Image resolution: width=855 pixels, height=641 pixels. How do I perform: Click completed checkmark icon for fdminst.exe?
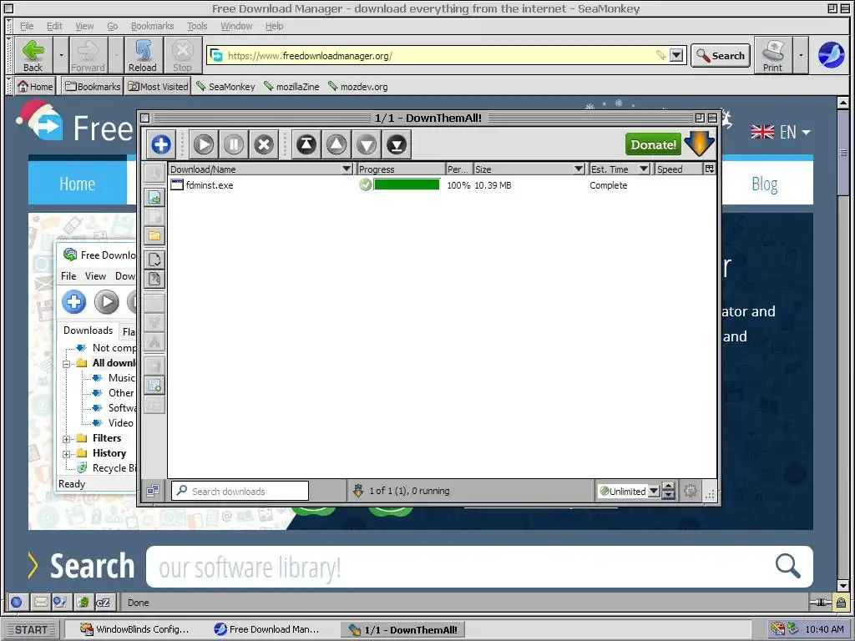coord(366,184)
